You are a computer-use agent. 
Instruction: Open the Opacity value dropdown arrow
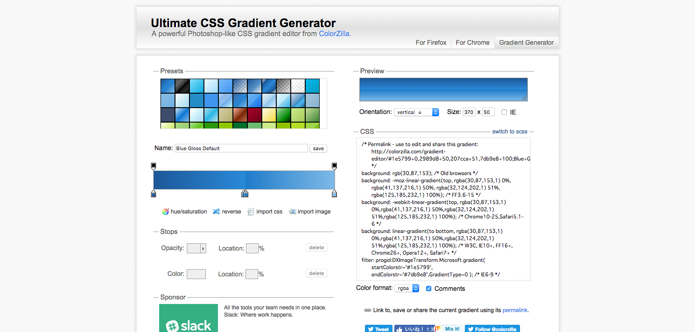(x=203, y=248)
